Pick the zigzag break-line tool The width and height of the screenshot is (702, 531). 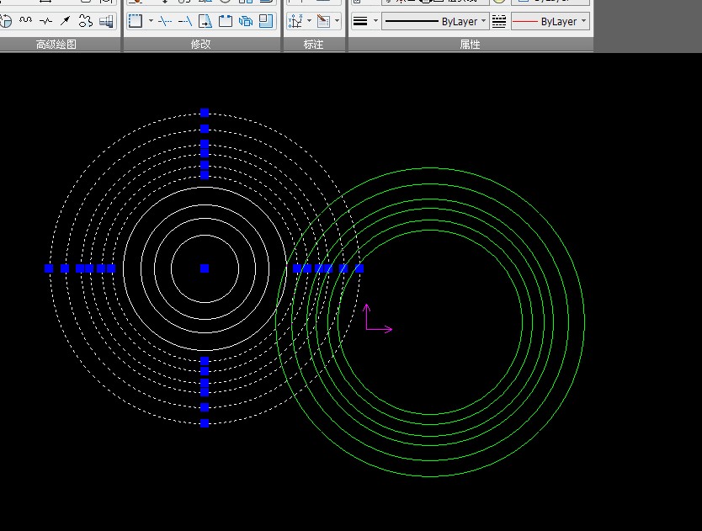[45, 20]
